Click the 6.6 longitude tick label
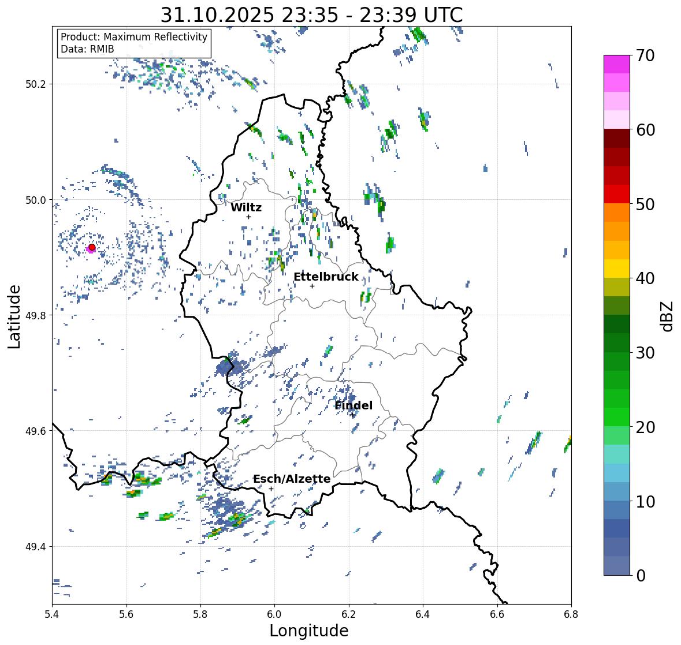Screen dimensions: 681x645 (497, 614)
